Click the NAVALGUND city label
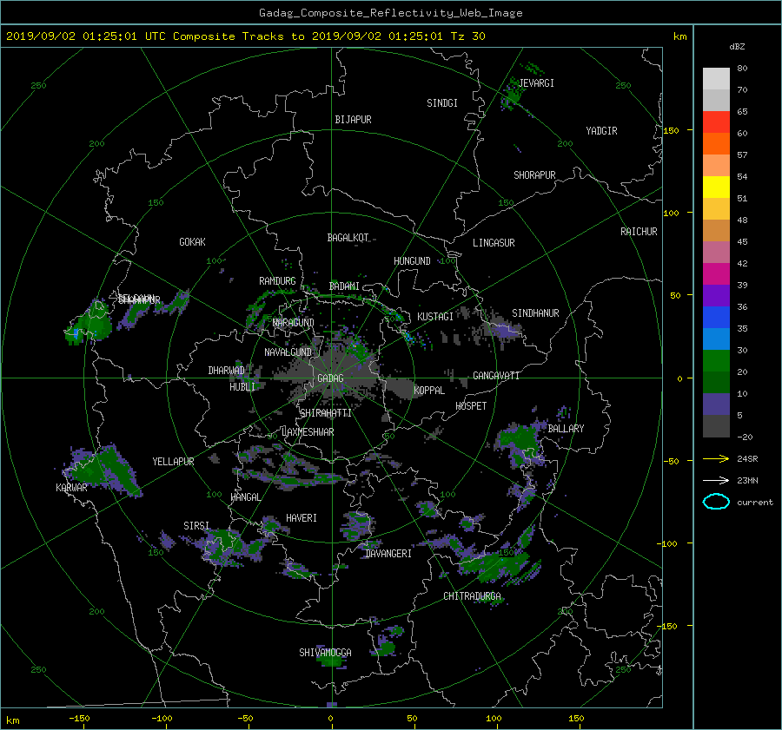This screenshot has width=782, height=730. (288, 352)
